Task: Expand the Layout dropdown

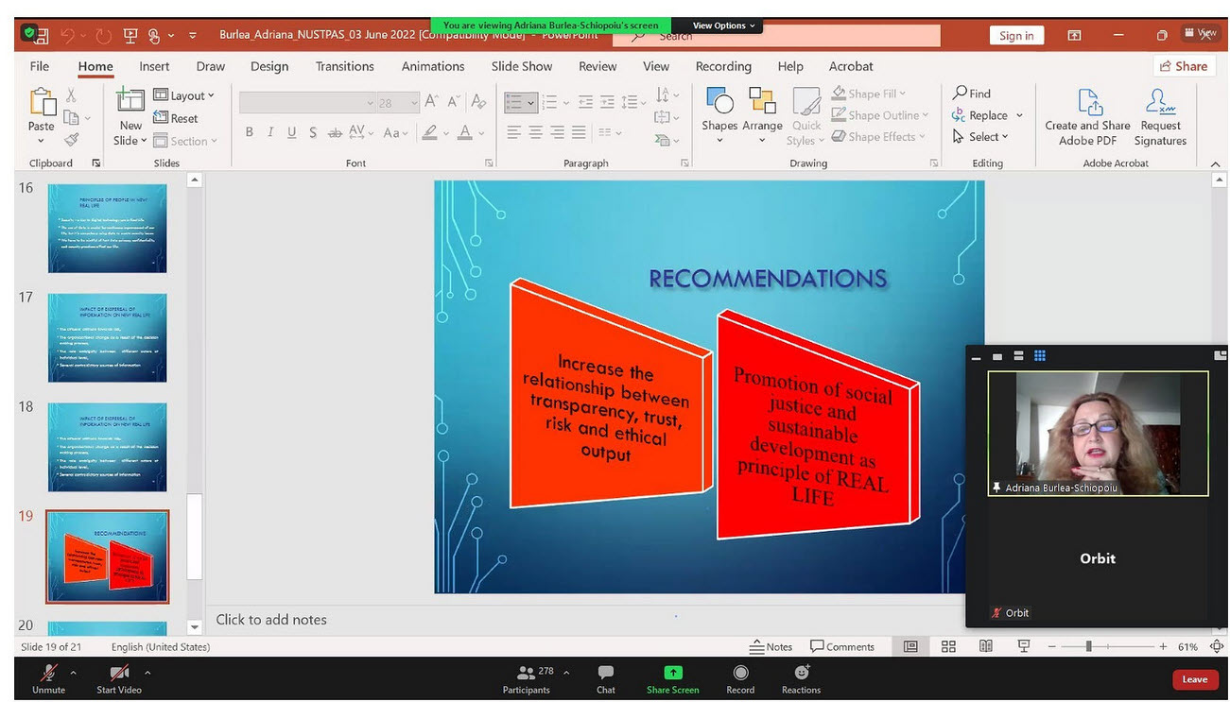Action: click(185, 95)
